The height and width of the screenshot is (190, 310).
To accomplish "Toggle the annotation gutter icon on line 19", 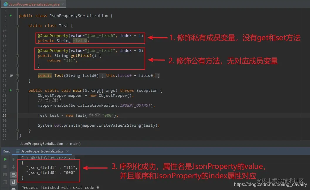I will [x=11, y=75].
